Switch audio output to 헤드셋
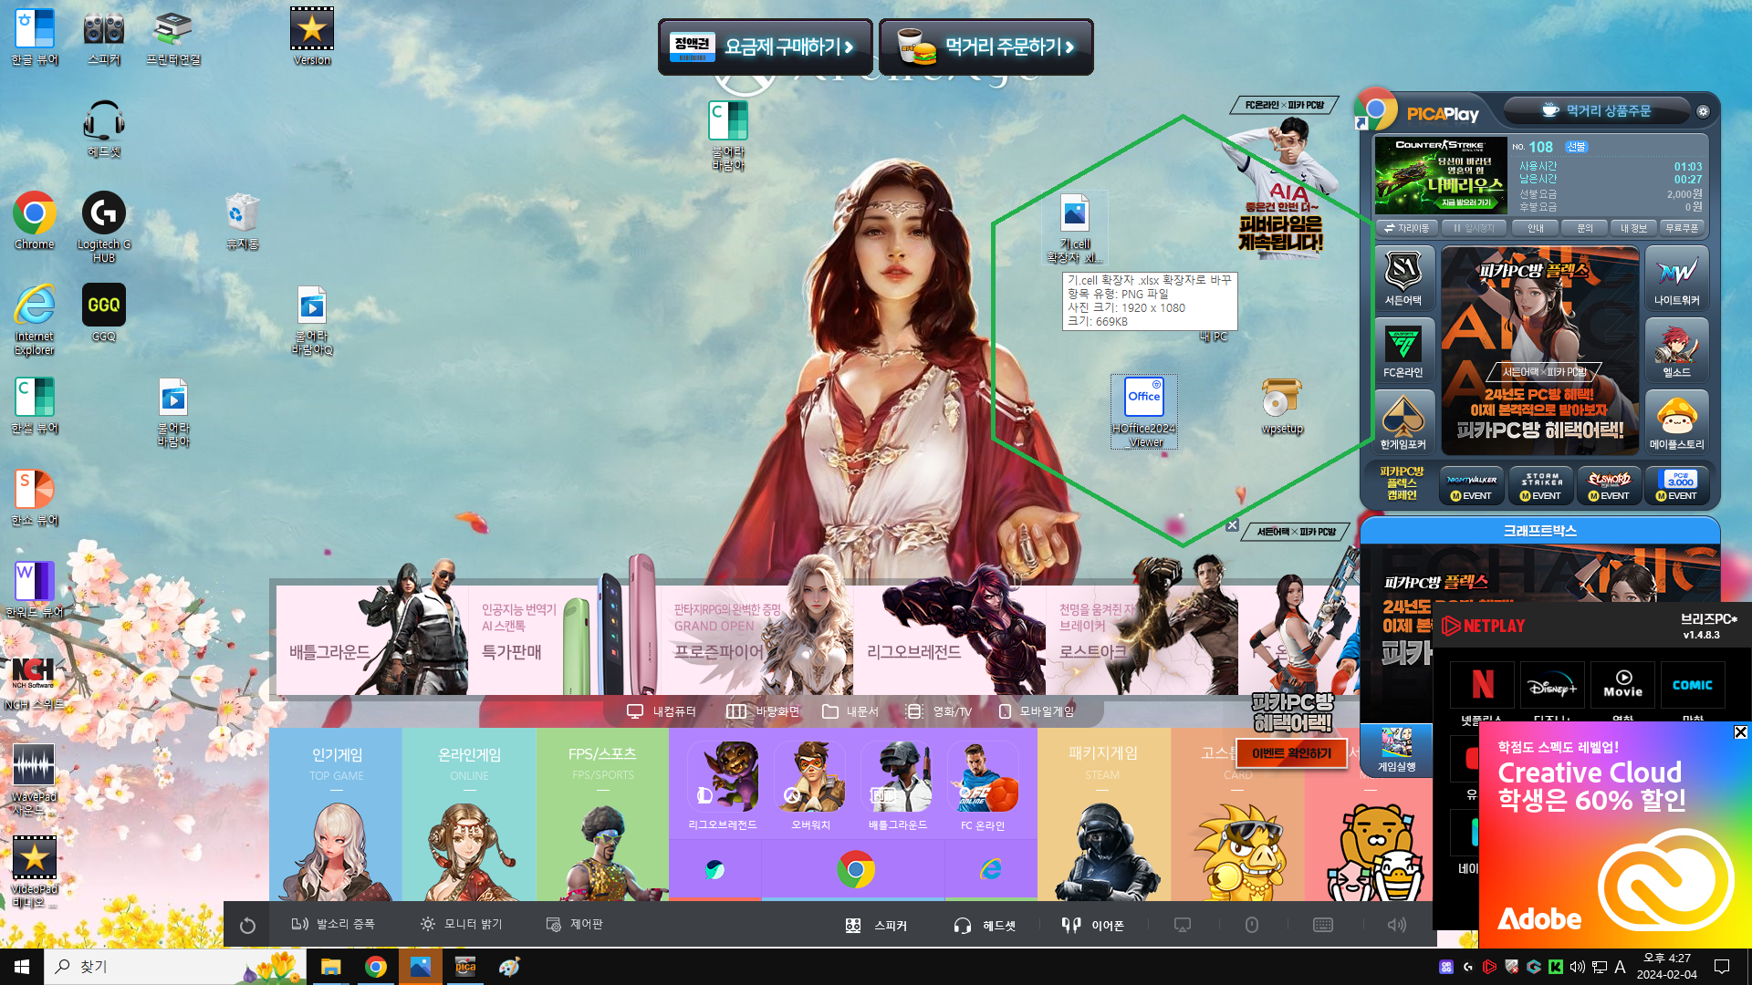The width and height of the screenshot is (1752, 985). [x=985, y=926]
